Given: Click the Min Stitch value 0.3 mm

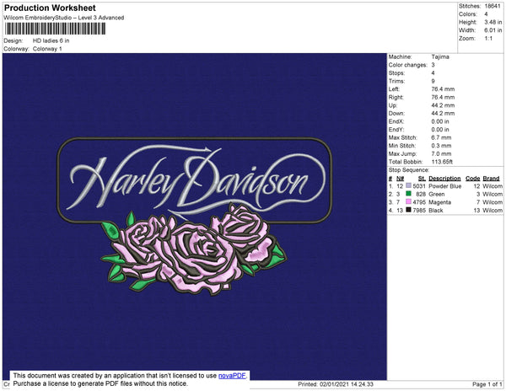Looking at the screenshot, I should (441, 146).
